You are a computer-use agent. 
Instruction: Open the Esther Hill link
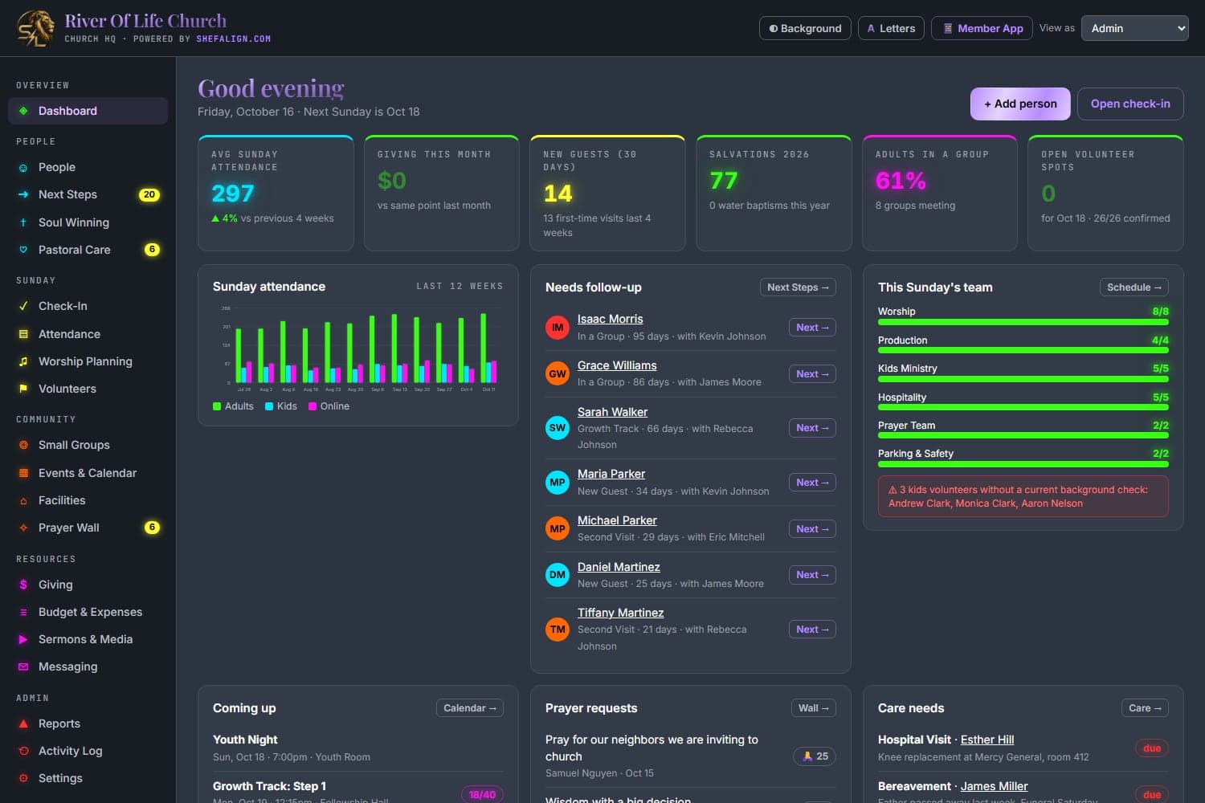987,740
